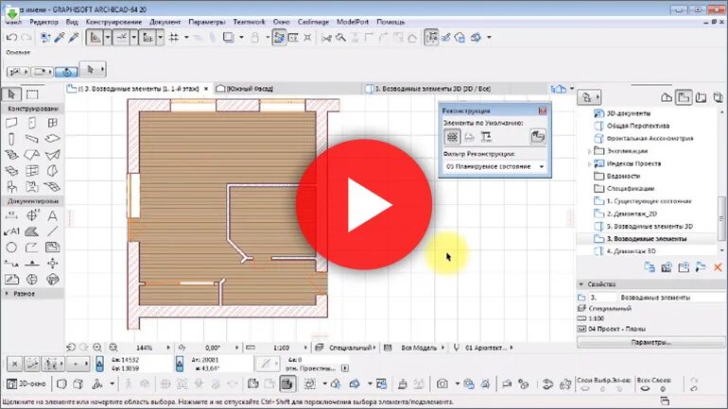Open the Общая Перспектива item in Navigator
The width and height of the screenshot is (728, 409).
point(637,126)
